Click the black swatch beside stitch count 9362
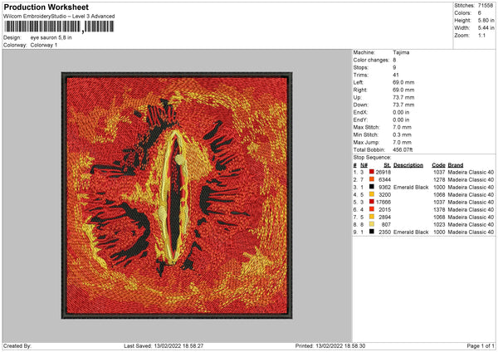The image size is (498, 352). pyautogui.click(x=372, y=187)
